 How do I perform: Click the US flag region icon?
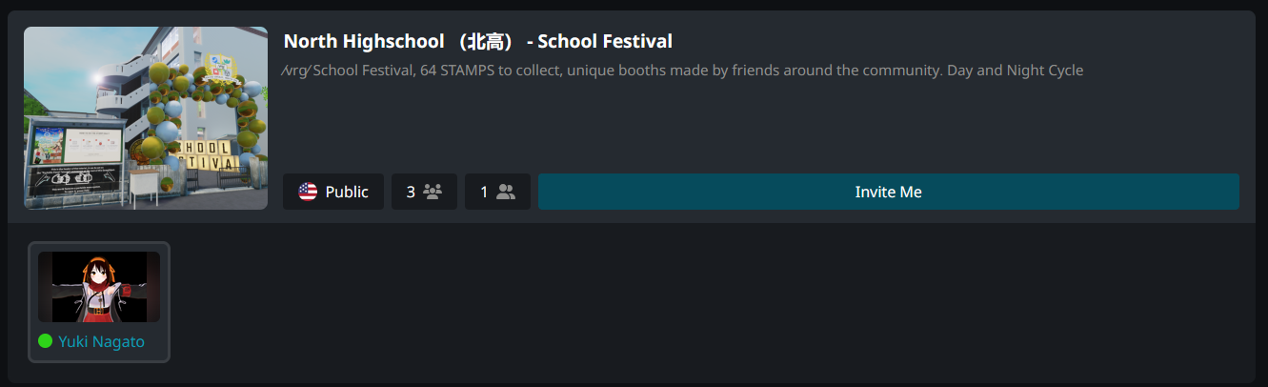308,192
